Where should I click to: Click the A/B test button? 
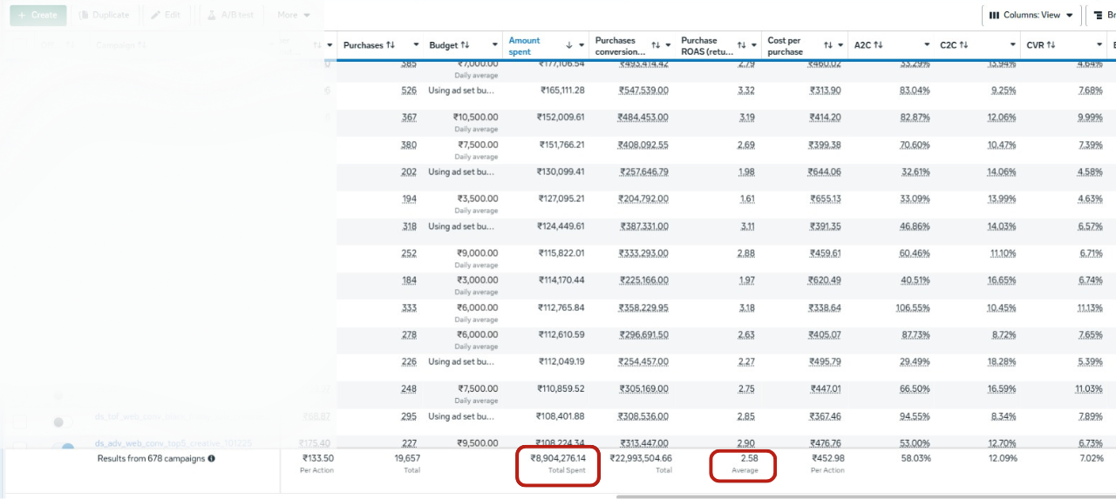pyautogui.click(x=232, y=15)
